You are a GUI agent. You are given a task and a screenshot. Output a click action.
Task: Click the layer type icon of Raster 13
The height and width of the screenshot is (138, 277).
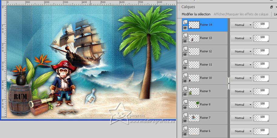[x=185, y=36]
